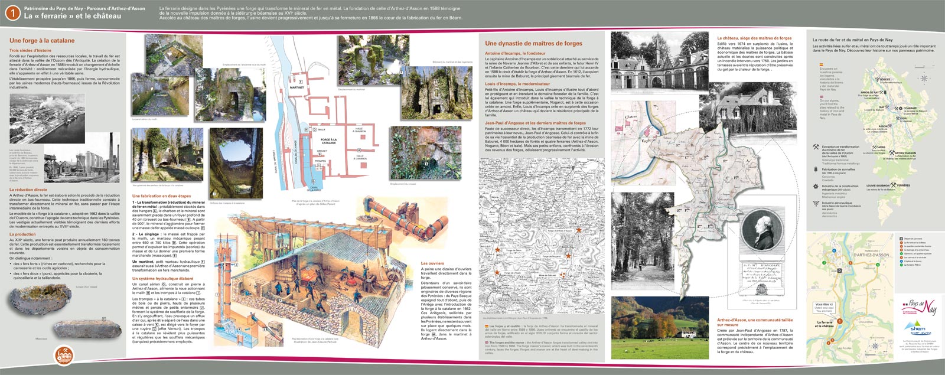Click the gear icon for Industrie de la construction

click(816, 187)
